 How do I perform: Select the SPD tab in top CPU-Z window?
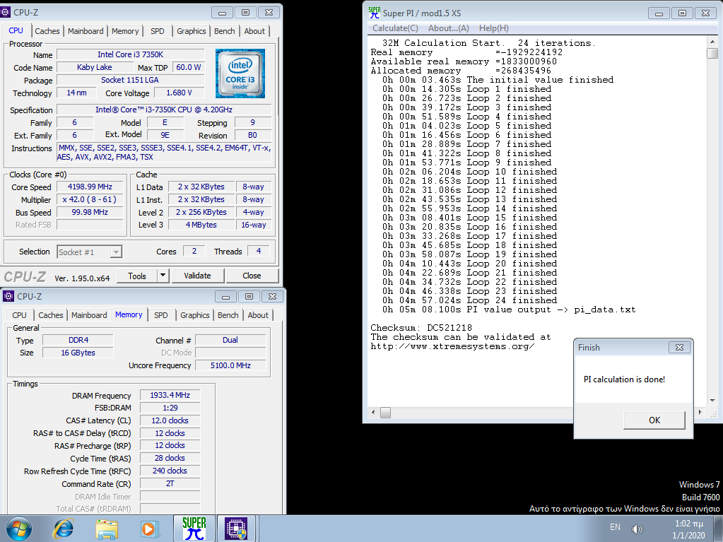pos(157,31)
